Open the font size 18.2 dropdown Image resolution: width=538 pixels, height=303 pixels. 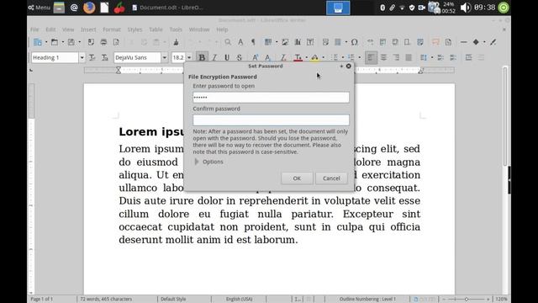pos(189,58)
